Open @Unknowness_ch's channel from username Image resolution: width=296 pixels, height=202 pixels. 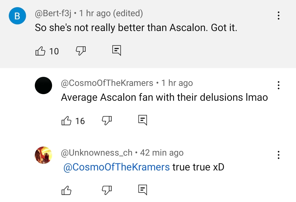[97, 153]
